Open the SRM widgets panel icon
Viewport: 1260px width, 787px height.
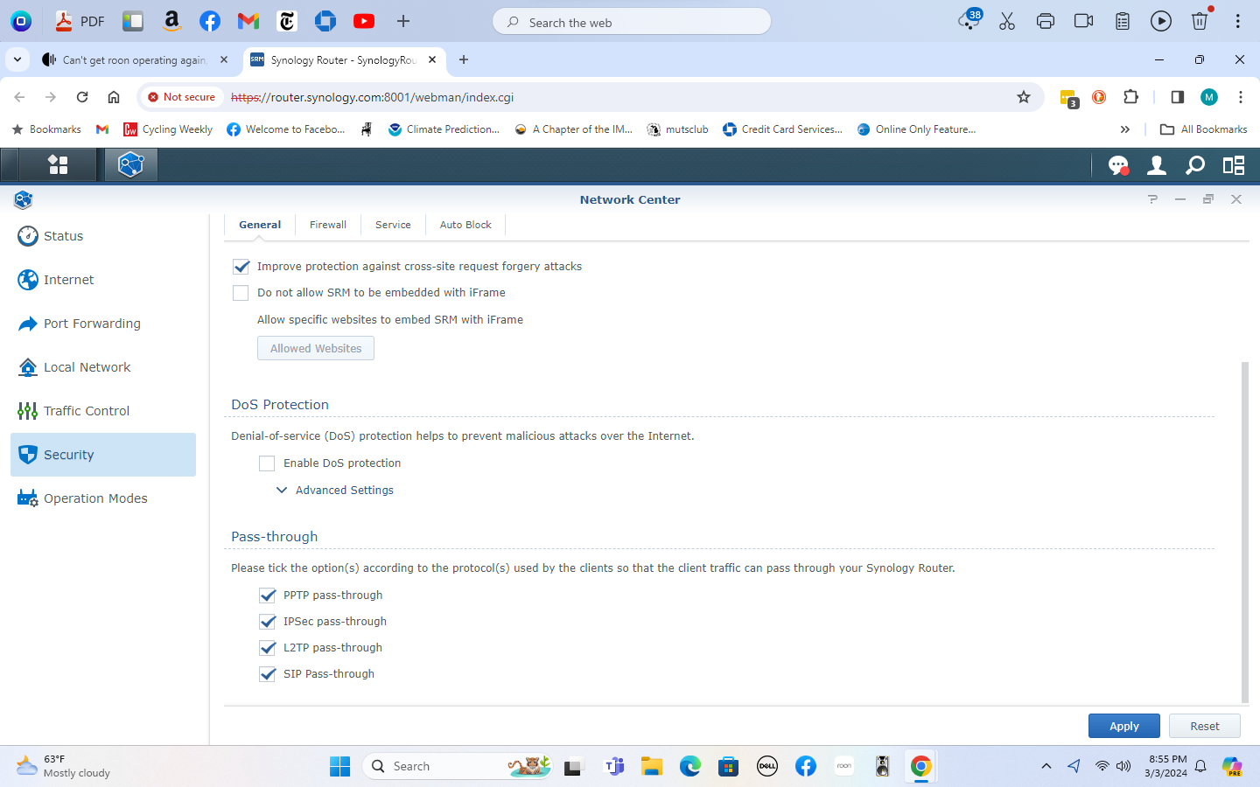click(1234, 164)
